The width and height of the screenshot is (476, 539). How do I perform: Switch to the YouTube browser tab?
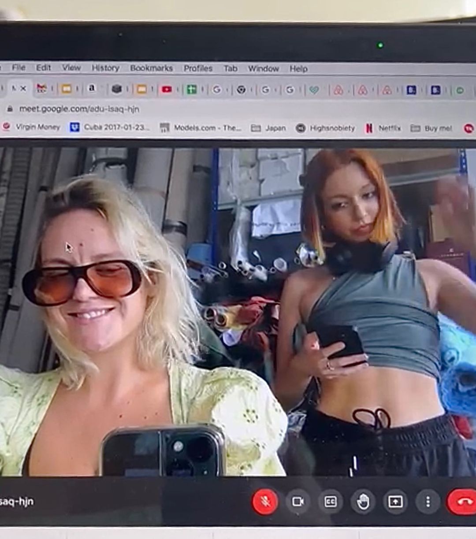[167, 89]
